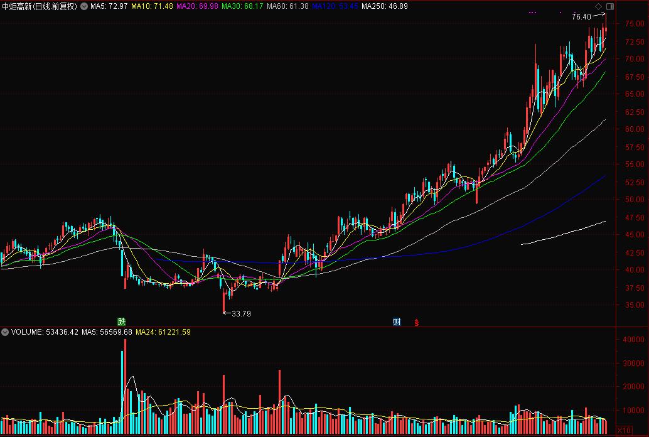Click the 60.00 price axis label
The width and height of the screenshot is (649, 437).
[x=635, y=129]
